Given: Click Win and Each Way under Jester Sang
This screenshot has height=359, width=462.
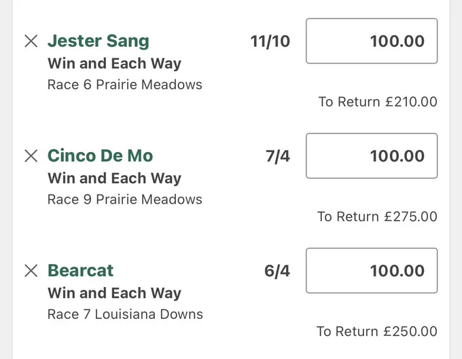Looking at the screenshot, I should point(114,64).
